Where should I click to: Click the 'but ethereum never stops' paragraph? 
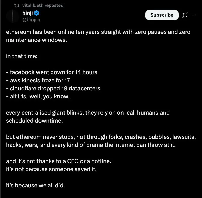[101, 141]
